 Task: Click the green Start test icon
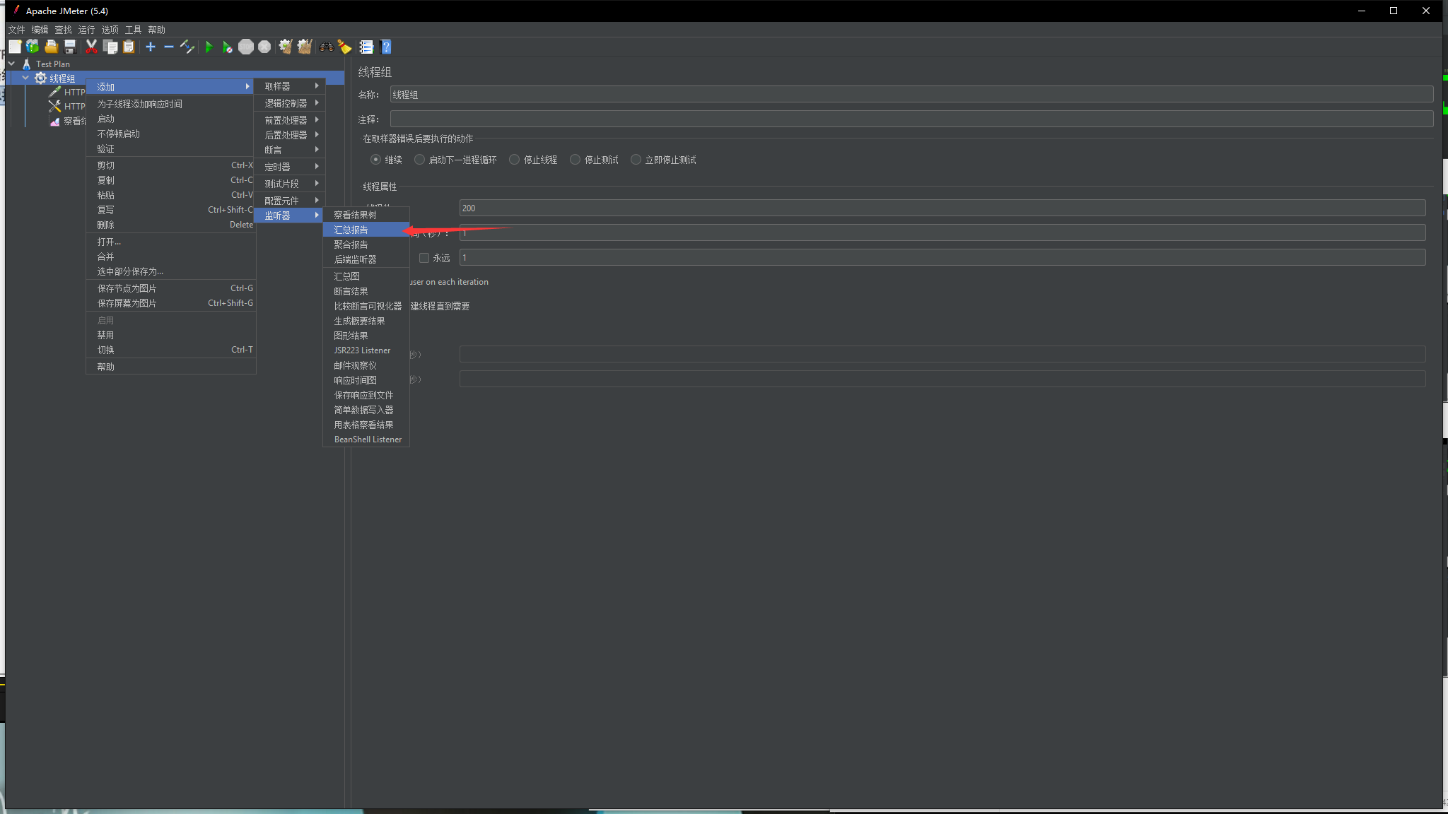209,47
